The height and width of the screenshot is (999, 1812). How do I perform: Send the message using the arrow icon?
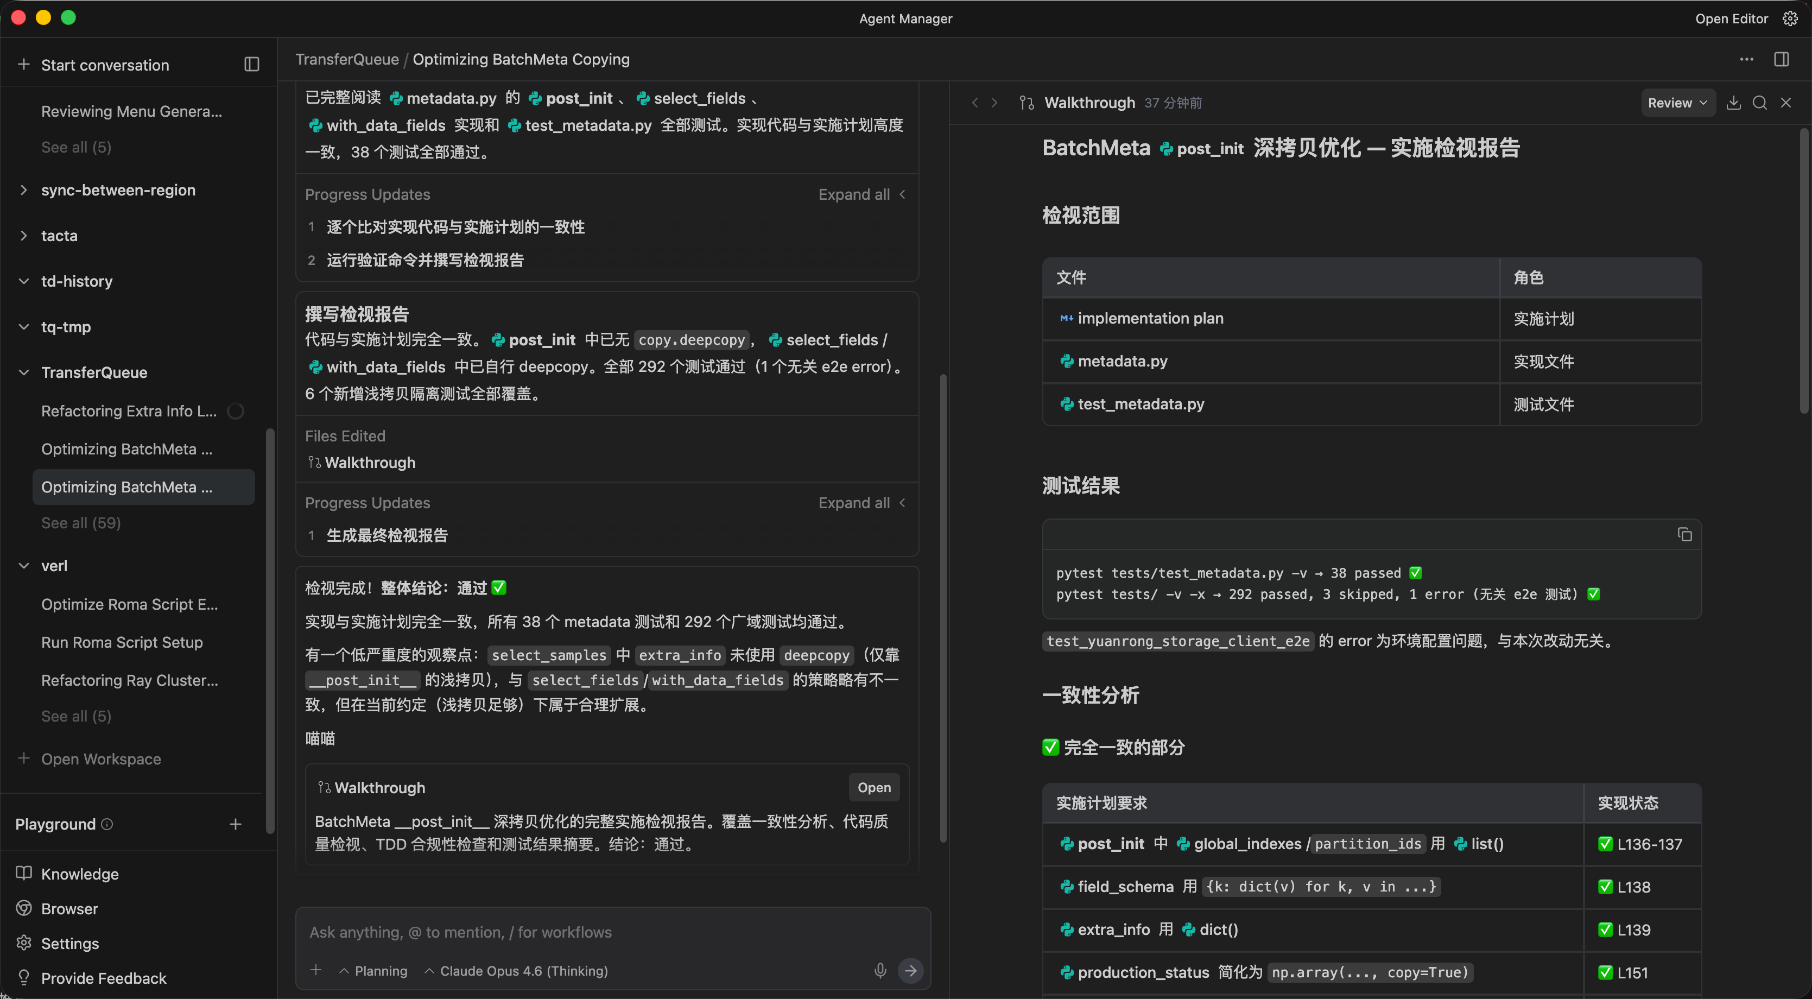coord(911,971)
